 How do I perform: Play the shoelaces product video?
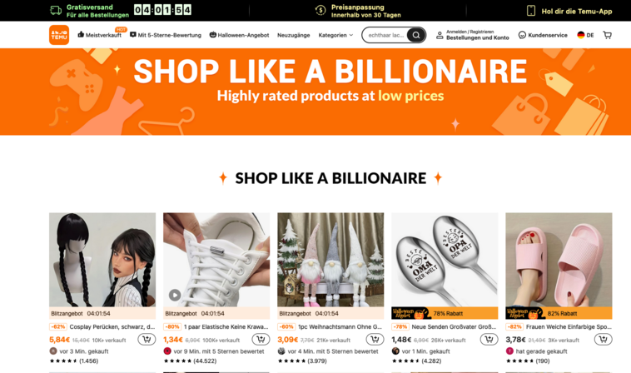(x=175, y=295)
